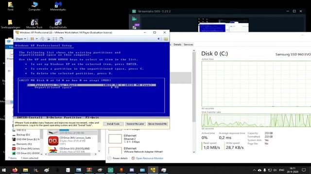Click the Task Manager sidebar scrollbar
This screenshot has height=174, width=311.
194,87
